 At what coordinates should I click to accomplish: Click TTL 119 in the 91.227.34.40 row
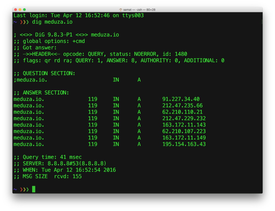93,99
